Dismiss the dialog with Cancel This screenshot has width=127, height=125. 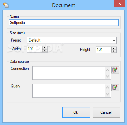[106, 112]
